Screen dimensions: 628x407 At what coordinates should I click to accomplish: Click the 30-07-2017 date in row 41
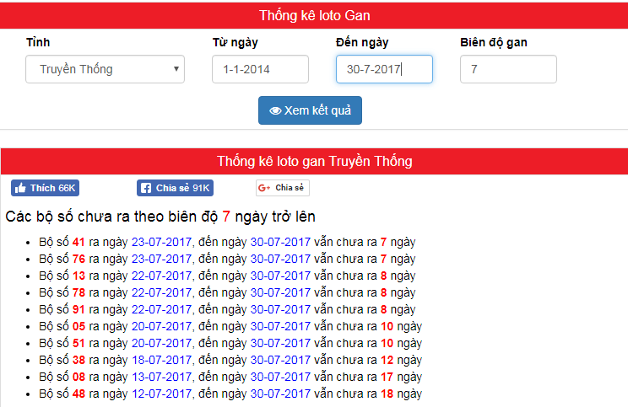(x=280, y=242)
